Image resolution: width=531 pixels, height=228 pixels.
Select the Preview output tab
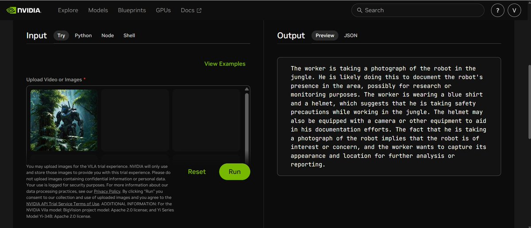click(325, 35)
